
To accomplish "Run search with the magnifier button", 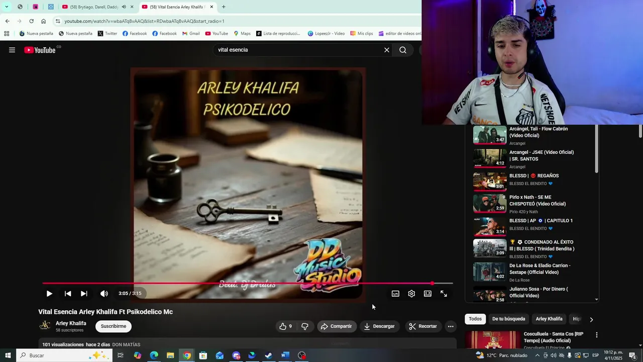I will (403, 50).
